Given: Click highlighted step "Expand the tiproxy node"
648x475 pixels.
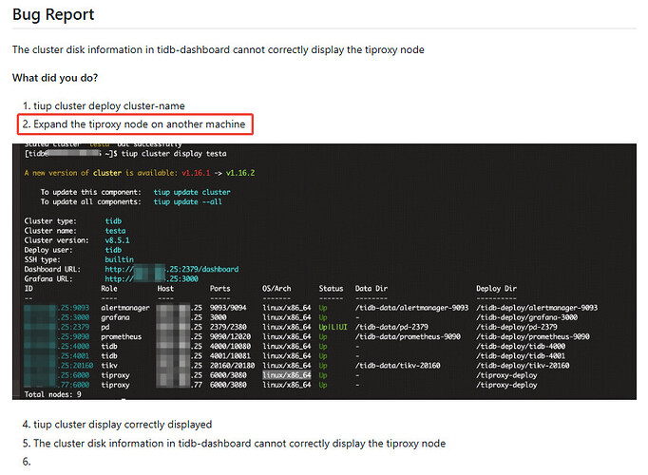Looking at the screenshot, I should point(139,124).
